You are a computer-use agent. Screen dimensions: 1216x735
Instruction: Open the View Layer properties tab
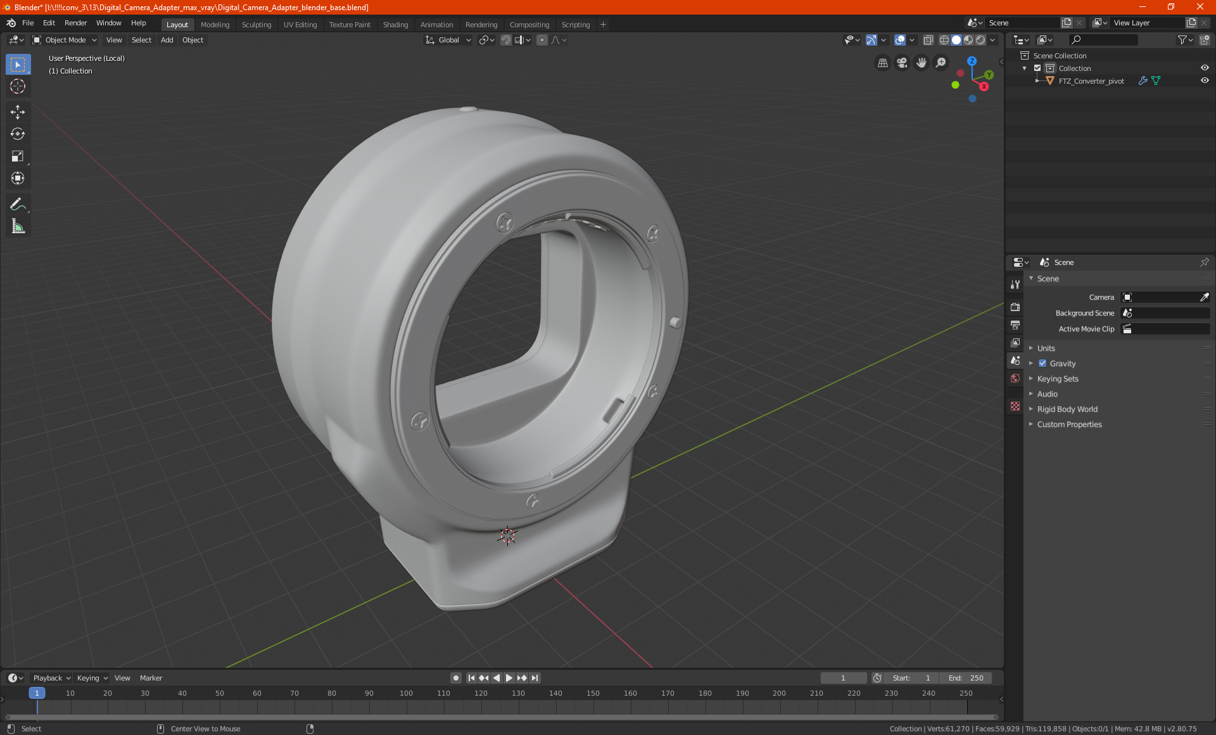[x=1015, y=342]
